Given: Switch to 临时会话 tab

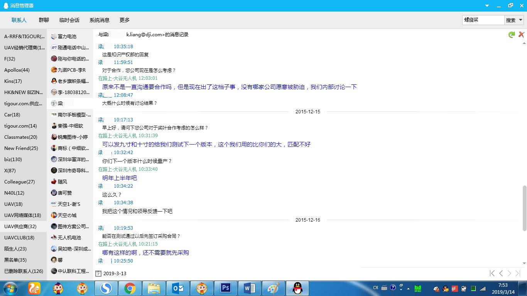Looking at the screenshot, I should [69, 20].
